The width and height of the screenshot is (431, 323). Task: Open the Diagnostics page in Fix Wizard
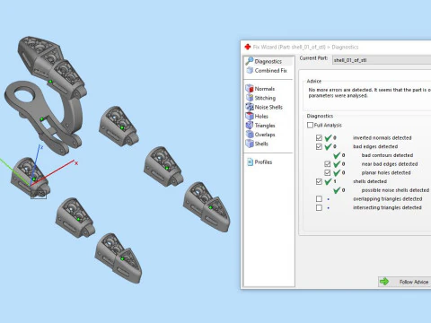pos(268,61)
